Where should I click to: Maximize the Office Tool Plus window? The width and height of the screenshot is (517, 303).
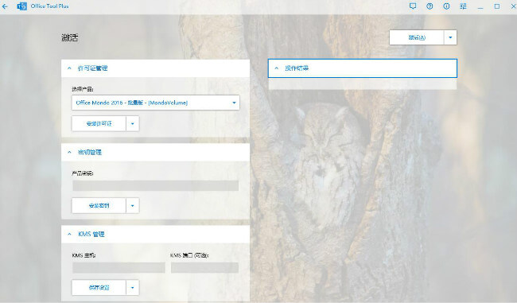[497, 6]
